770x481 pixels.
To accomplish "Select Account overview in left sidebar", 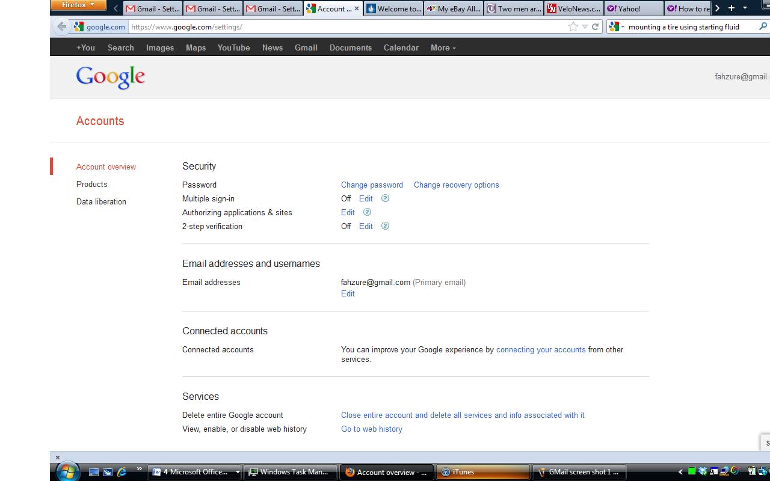I will (x=106, y=167).
